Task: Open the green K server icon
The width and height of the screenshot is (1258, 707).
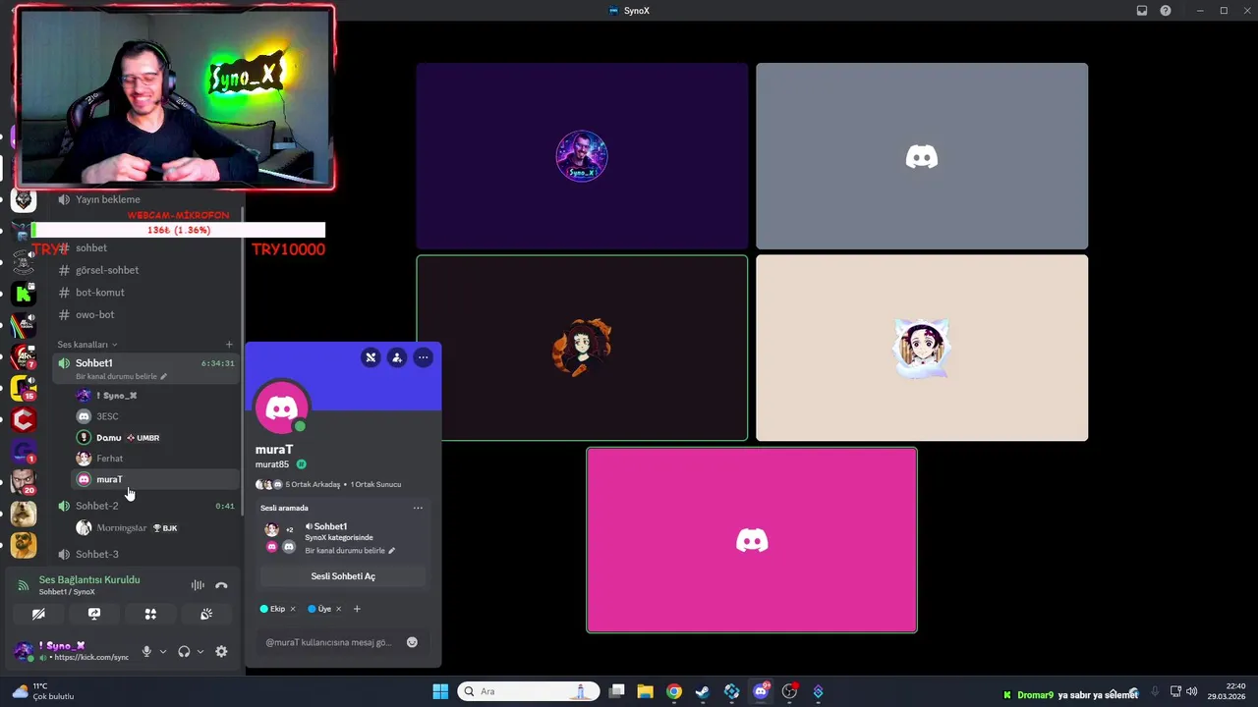Action: 24,294
